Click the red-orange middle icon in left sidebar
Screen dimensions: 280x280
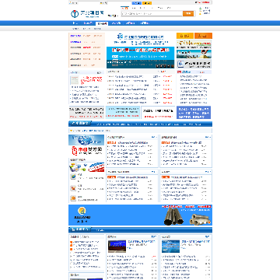73,188
